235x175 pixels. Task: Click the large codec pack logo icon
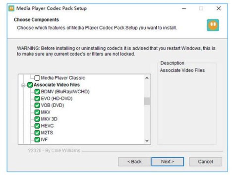[213, 25]
